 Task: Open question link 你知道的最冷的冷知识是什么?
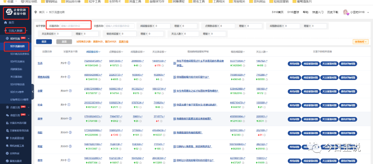coord(193,77)
